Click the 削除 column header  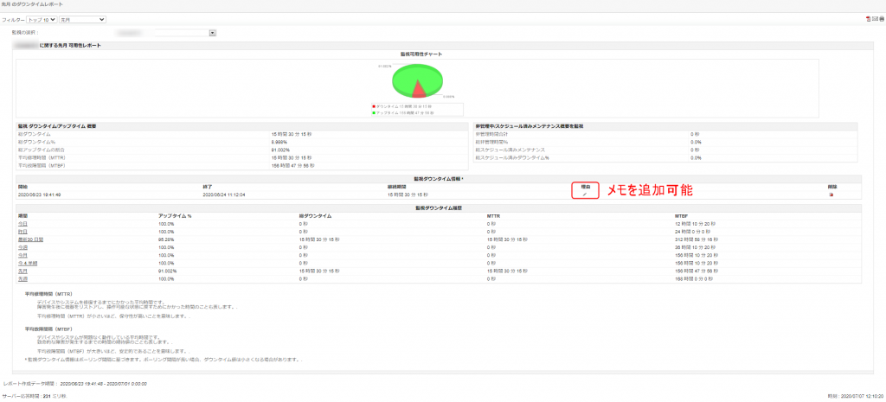tap(831, 186)
